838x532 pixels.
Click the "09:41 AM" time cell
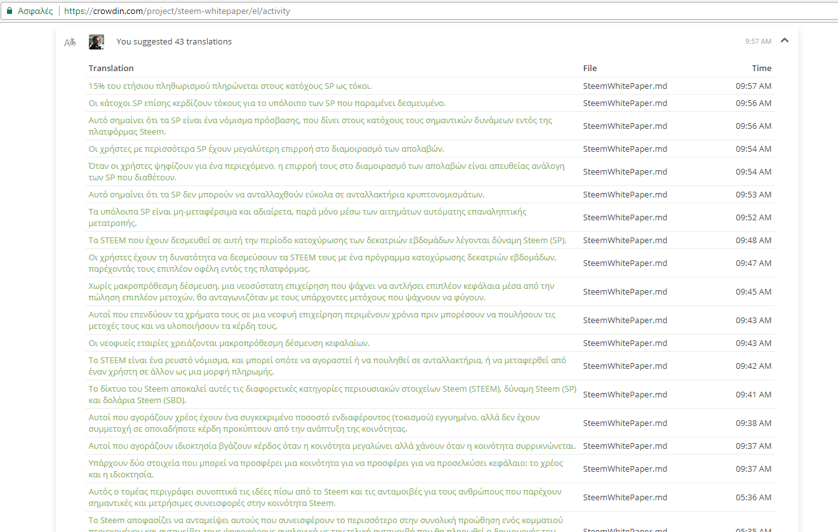[x=754, y=394]
